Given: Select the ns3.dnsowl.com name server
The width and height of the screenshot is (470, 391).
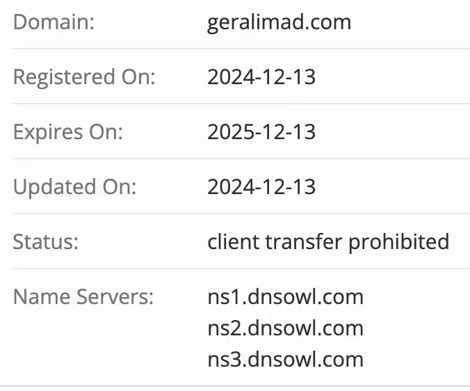Looking at the screenshot, I should click(285, 359).
